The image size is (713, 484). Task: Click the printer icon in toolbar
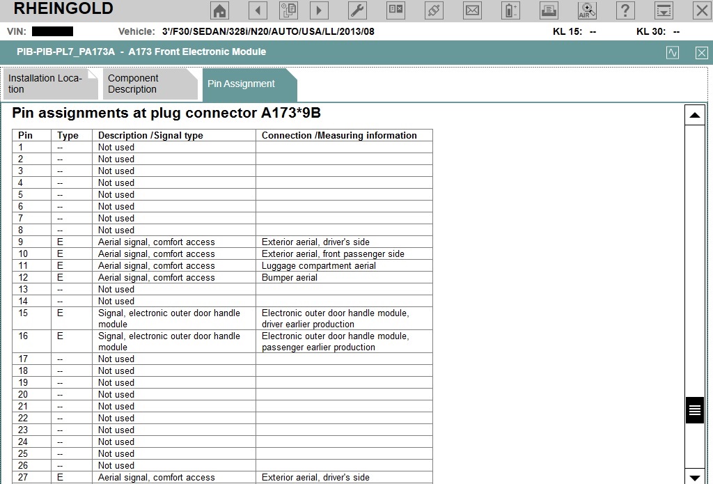click(549, 10)
